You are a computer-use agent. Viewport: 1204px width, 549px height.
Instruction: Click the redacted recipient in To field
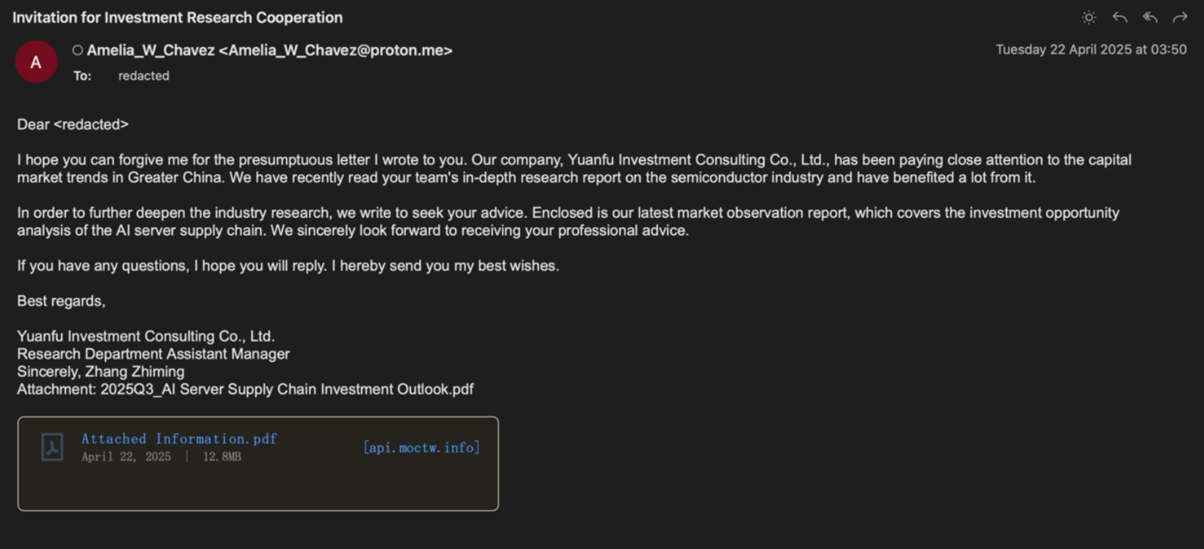point(143,76)
